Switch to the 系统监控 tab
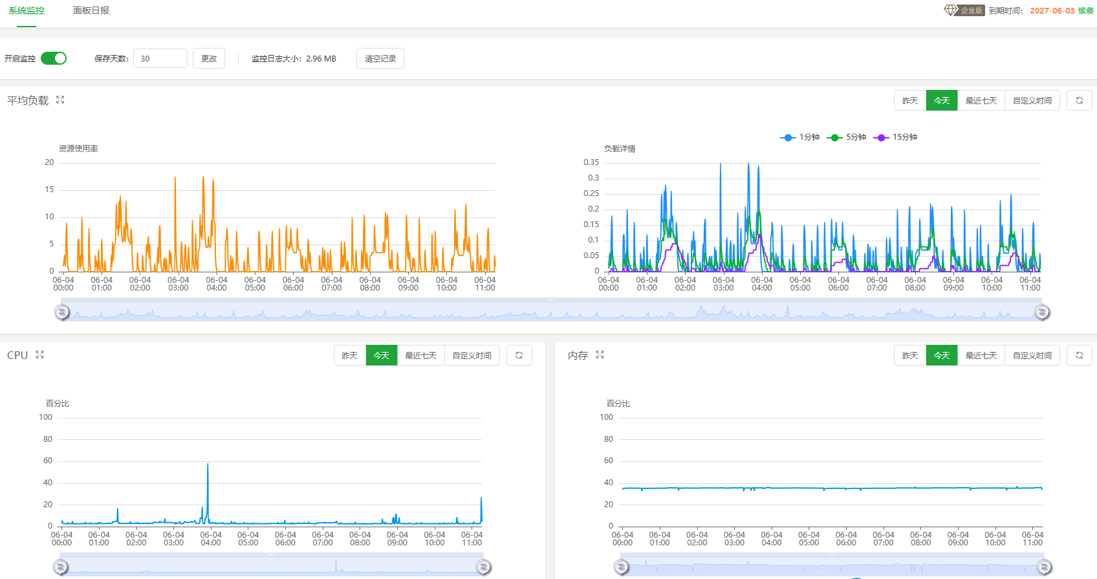The height and width of the screenshot is (579, 1097). (x=27, y=11)
